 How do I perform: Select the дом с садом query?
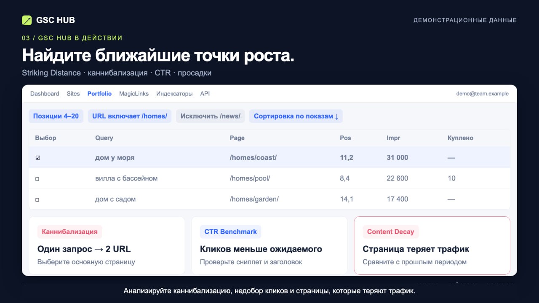(115, 199)
